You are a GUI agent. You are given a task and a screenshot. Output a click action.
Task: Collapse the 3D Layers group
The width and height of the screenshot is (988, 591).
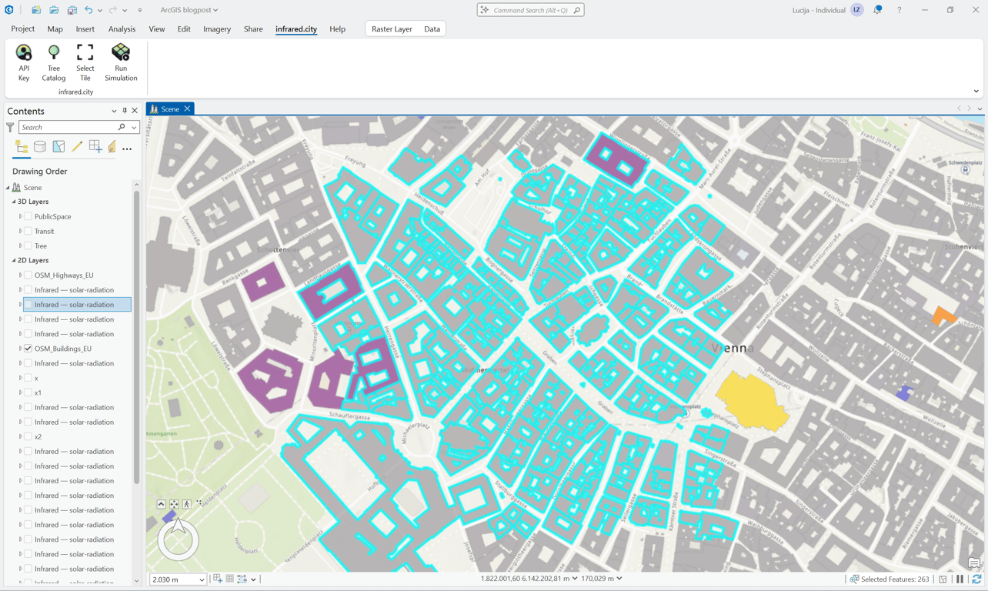[x=14, y=202]
